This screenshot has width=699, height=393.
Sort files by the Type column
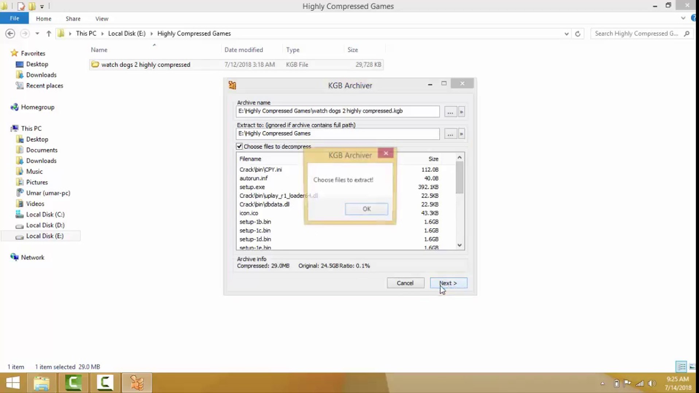coord(292,50)
